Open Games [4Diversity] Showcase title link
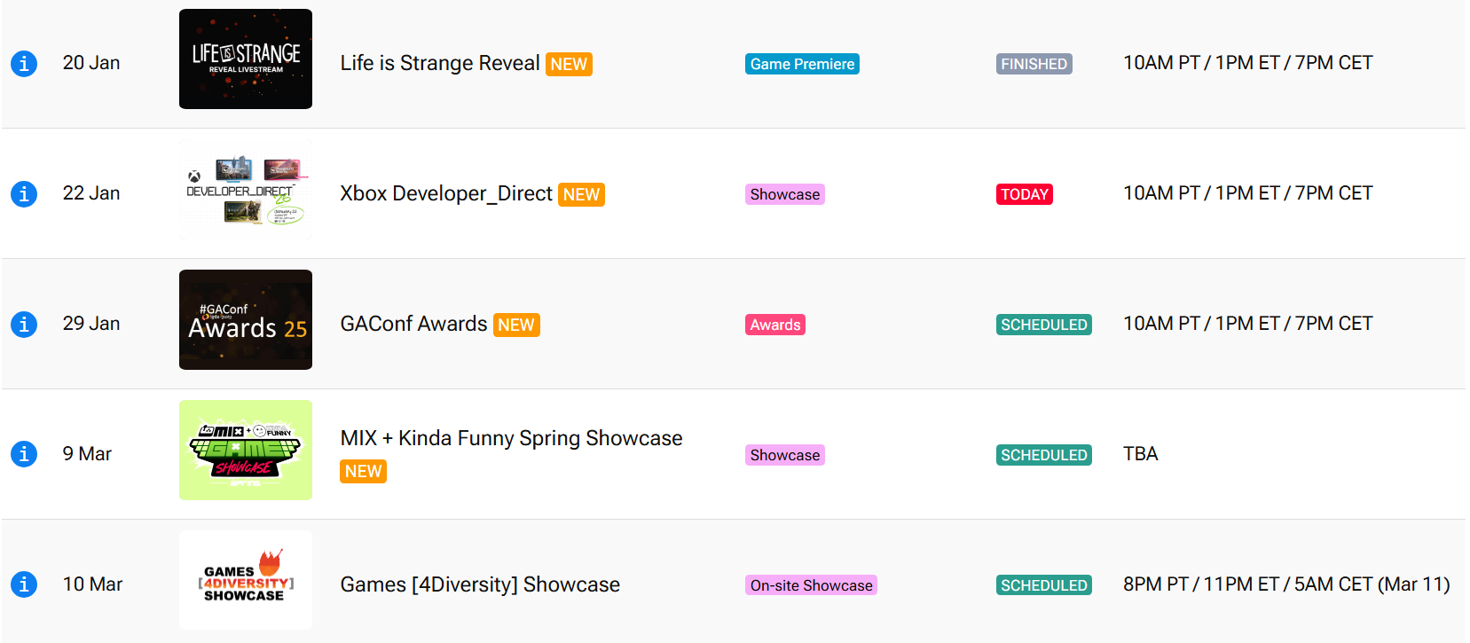 pyautogui.click(x=480, y=585)
